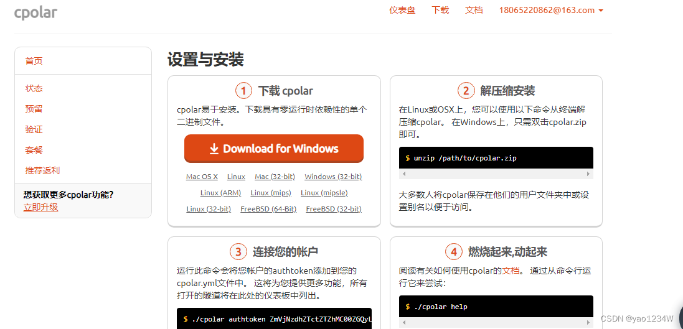Click the cpolar logo
Screen dimensions: 683x329
pyautogui.click(x=35, y=12)
